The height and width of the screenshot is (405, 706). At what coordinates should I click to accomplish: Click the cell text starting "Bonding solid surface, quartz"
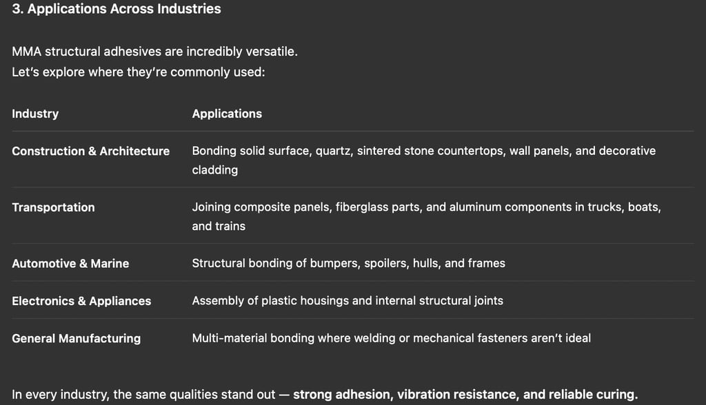(x=423, y=150)
